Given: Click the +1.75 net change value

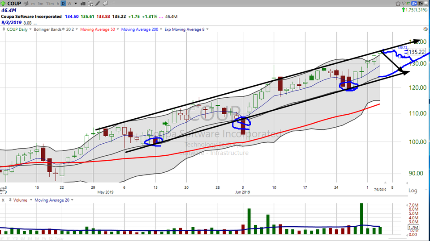Looking at the screenshot, I should [133, 17].
